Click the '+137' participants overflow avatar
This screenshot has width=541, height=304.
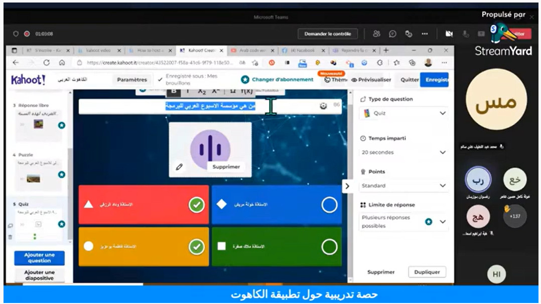(514, 216)
